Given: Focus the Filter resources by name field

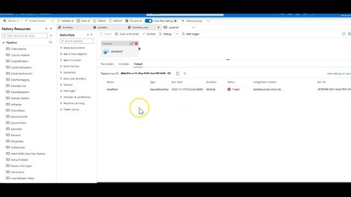Looking at the screenshot, I should click(x=25, y=36).
